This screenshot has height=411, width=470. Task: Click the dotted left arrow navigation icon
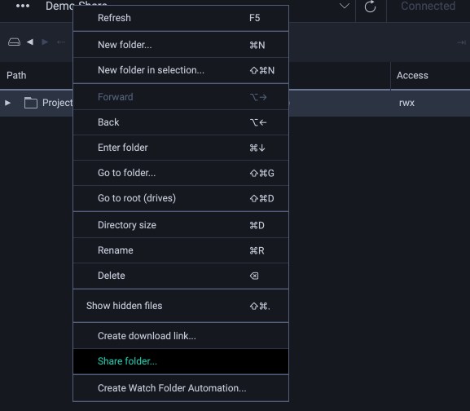[x=61, y=42]
